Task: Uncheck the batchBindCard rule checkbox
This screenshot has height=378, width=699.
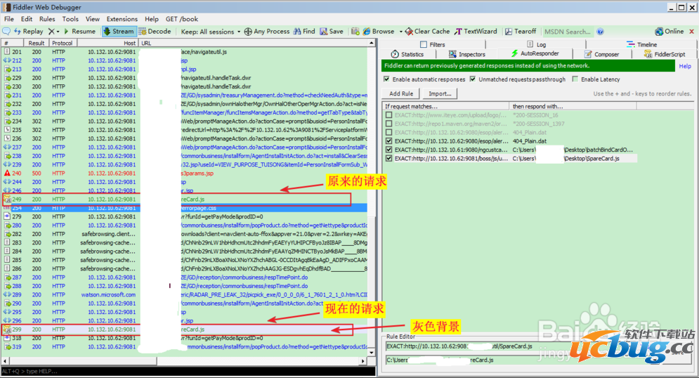Action: point(389,150)
